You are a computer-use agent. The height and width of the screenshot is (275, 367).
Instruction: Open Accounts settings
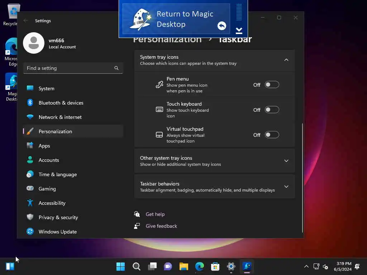[73, 160]
